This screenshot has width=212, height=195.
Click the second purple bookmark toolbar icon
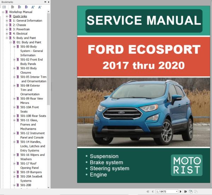coord(19,7)
